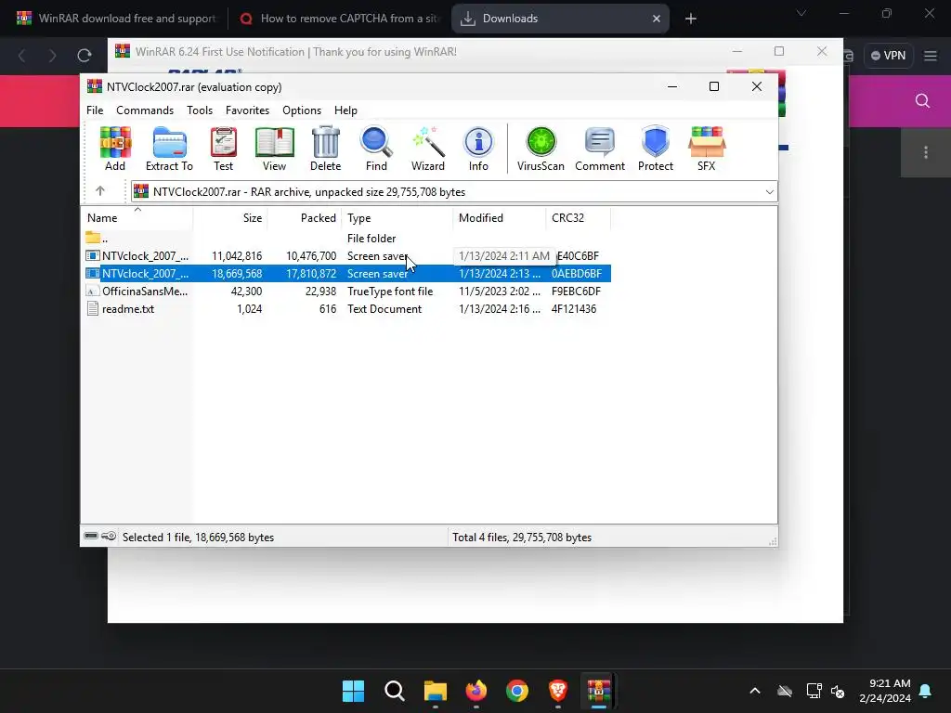The height and width of the screenshot is (713, 951).
Task: Open the Tools menu
Action: (200, 110)
